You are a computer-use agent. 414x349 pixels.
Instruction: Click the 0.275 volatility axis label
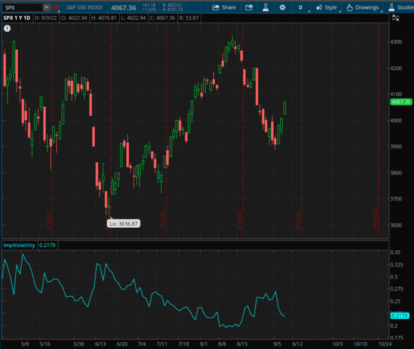(397, 289)
